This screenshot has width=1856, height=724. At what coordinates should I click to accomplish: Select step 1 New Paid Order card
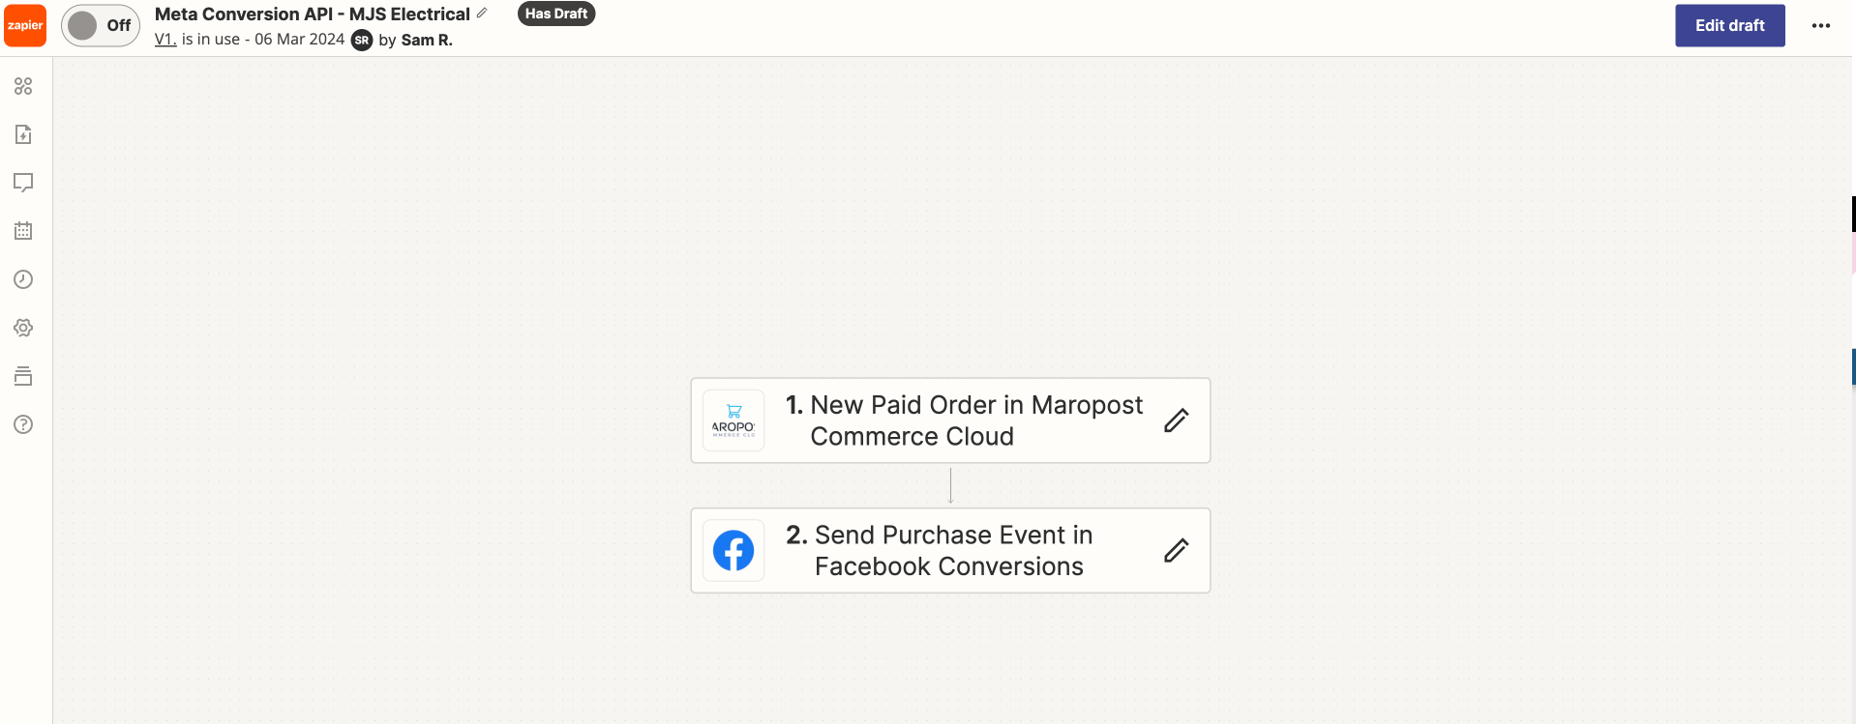[950, 420]
